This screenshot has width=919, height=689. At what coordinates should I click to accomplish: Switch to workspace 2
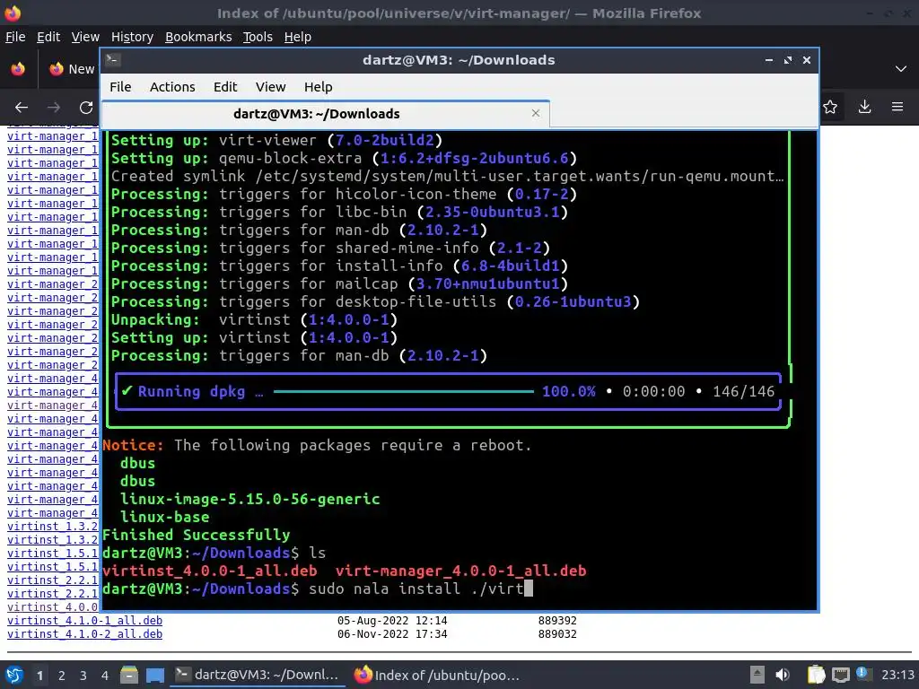[61, 676]
